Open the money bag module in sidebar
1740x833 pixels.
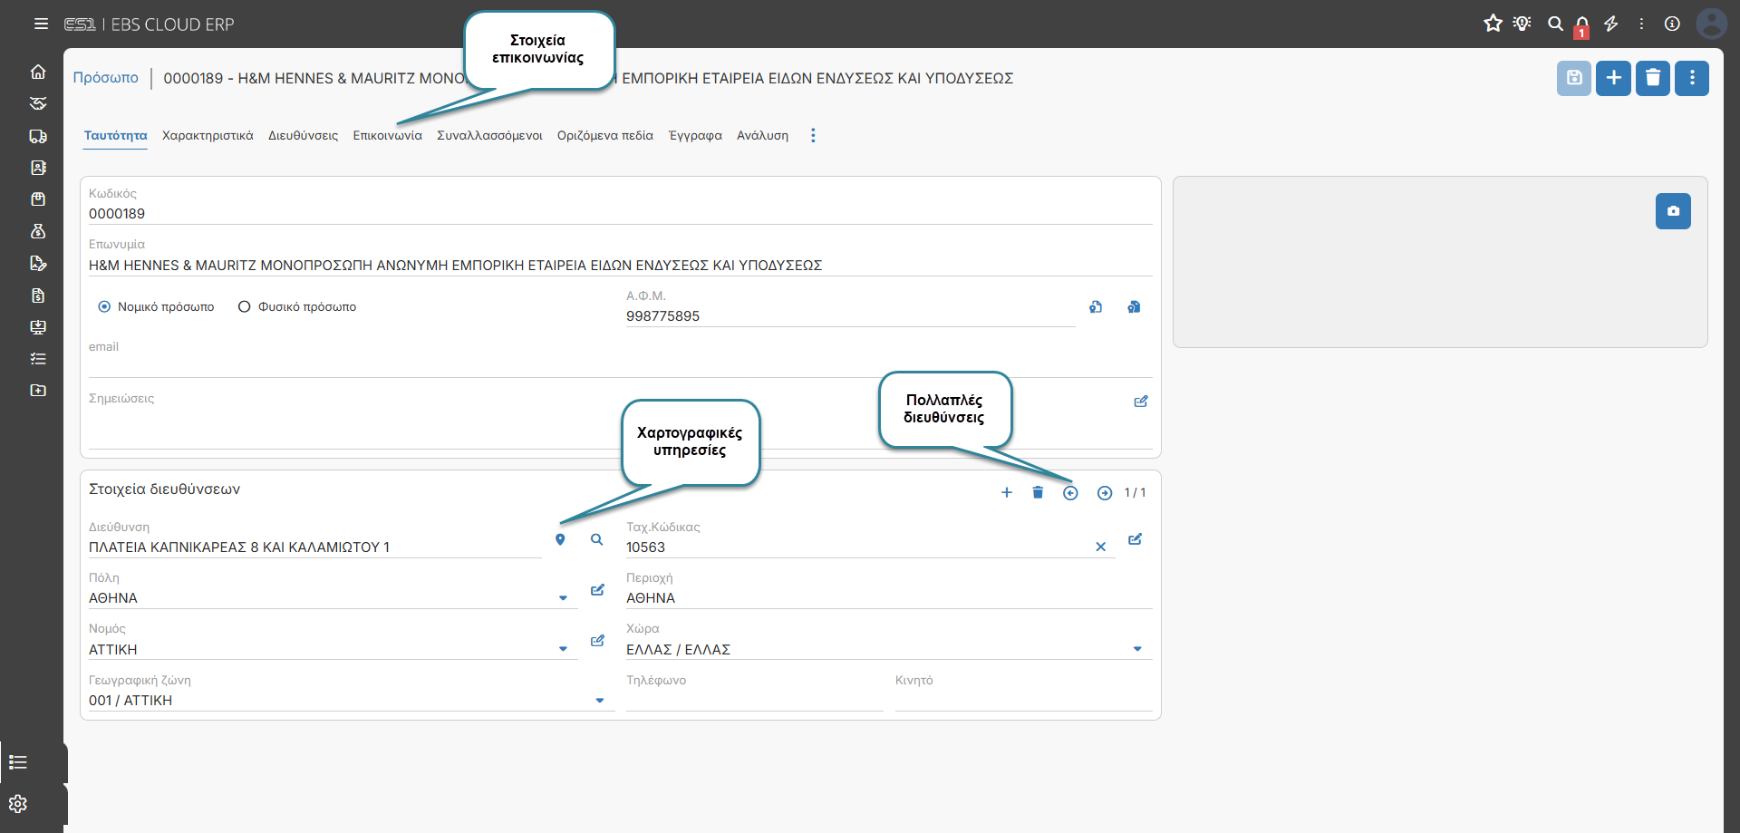pyautogui.click(x=38, y=231)
